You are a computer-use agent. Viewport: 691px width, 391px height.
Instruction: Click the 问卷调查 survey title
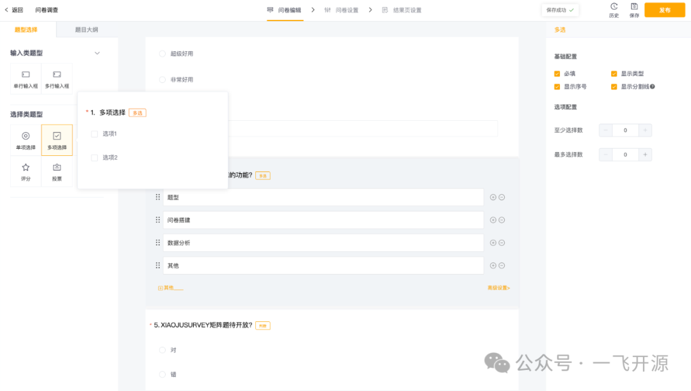47,10
